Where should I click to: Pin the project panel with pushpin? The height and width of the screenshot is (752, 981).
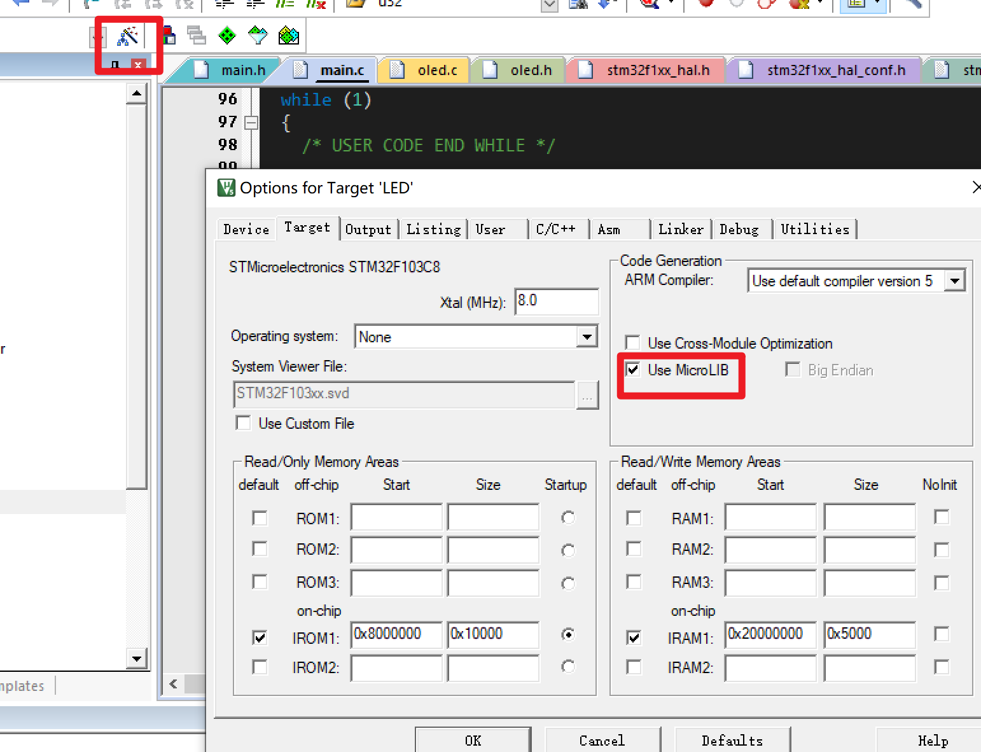click(x=115, y=65)
